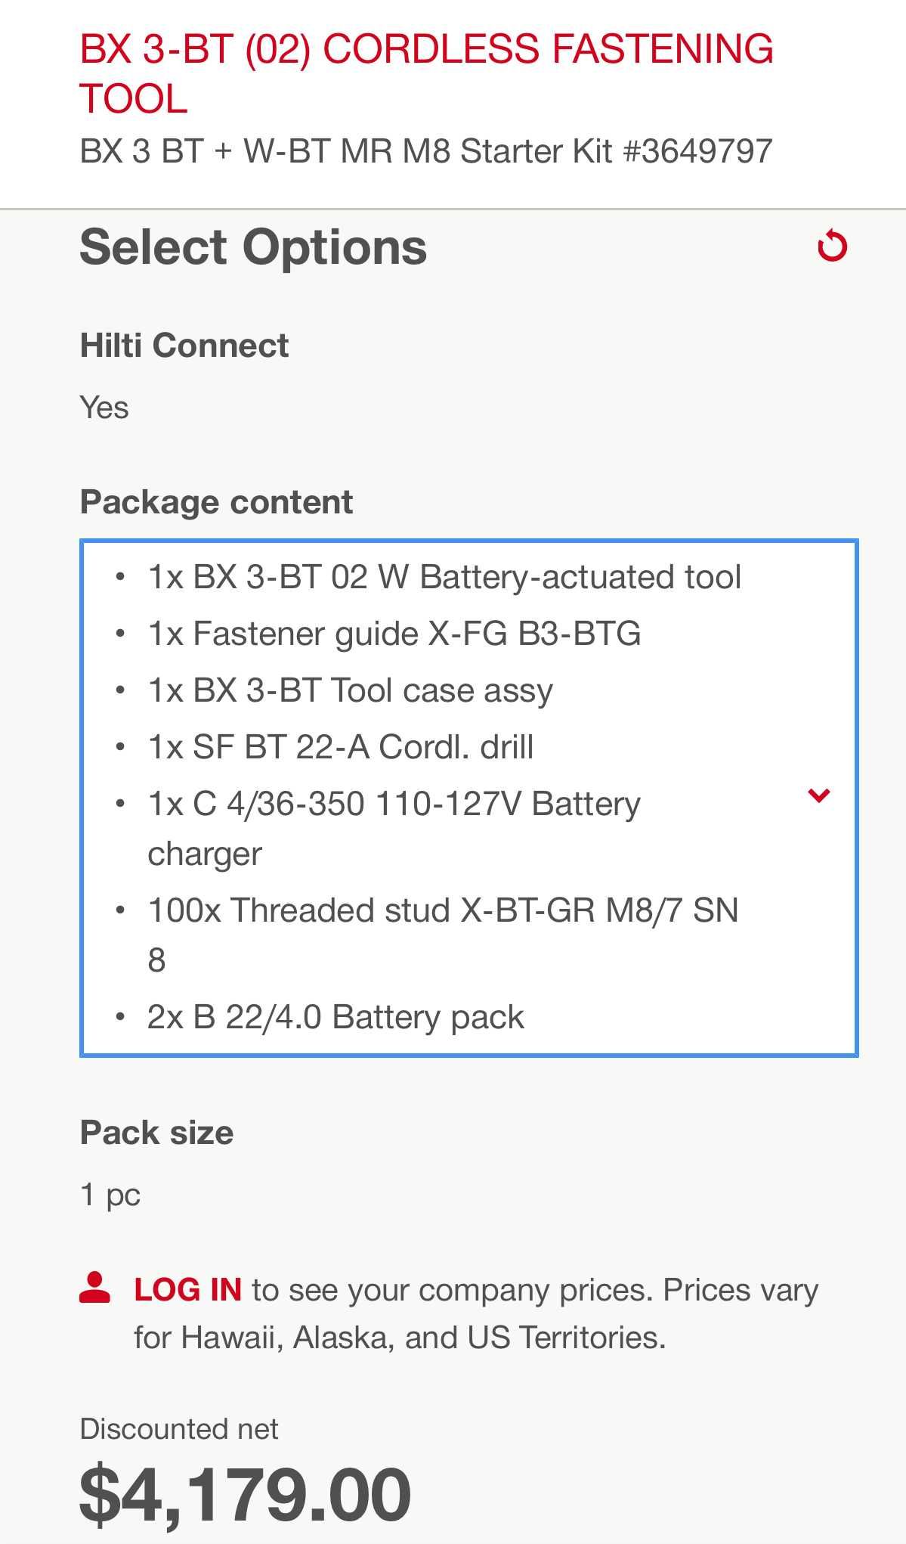Screen dimensions: 906x1544
Task: Click the Select Options heading
Action: point(253,246)
